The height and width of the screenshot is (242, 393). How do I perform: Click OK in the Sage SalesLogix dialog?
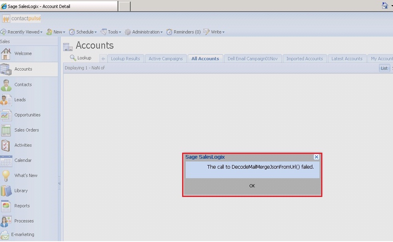click(x=252, y=186)
